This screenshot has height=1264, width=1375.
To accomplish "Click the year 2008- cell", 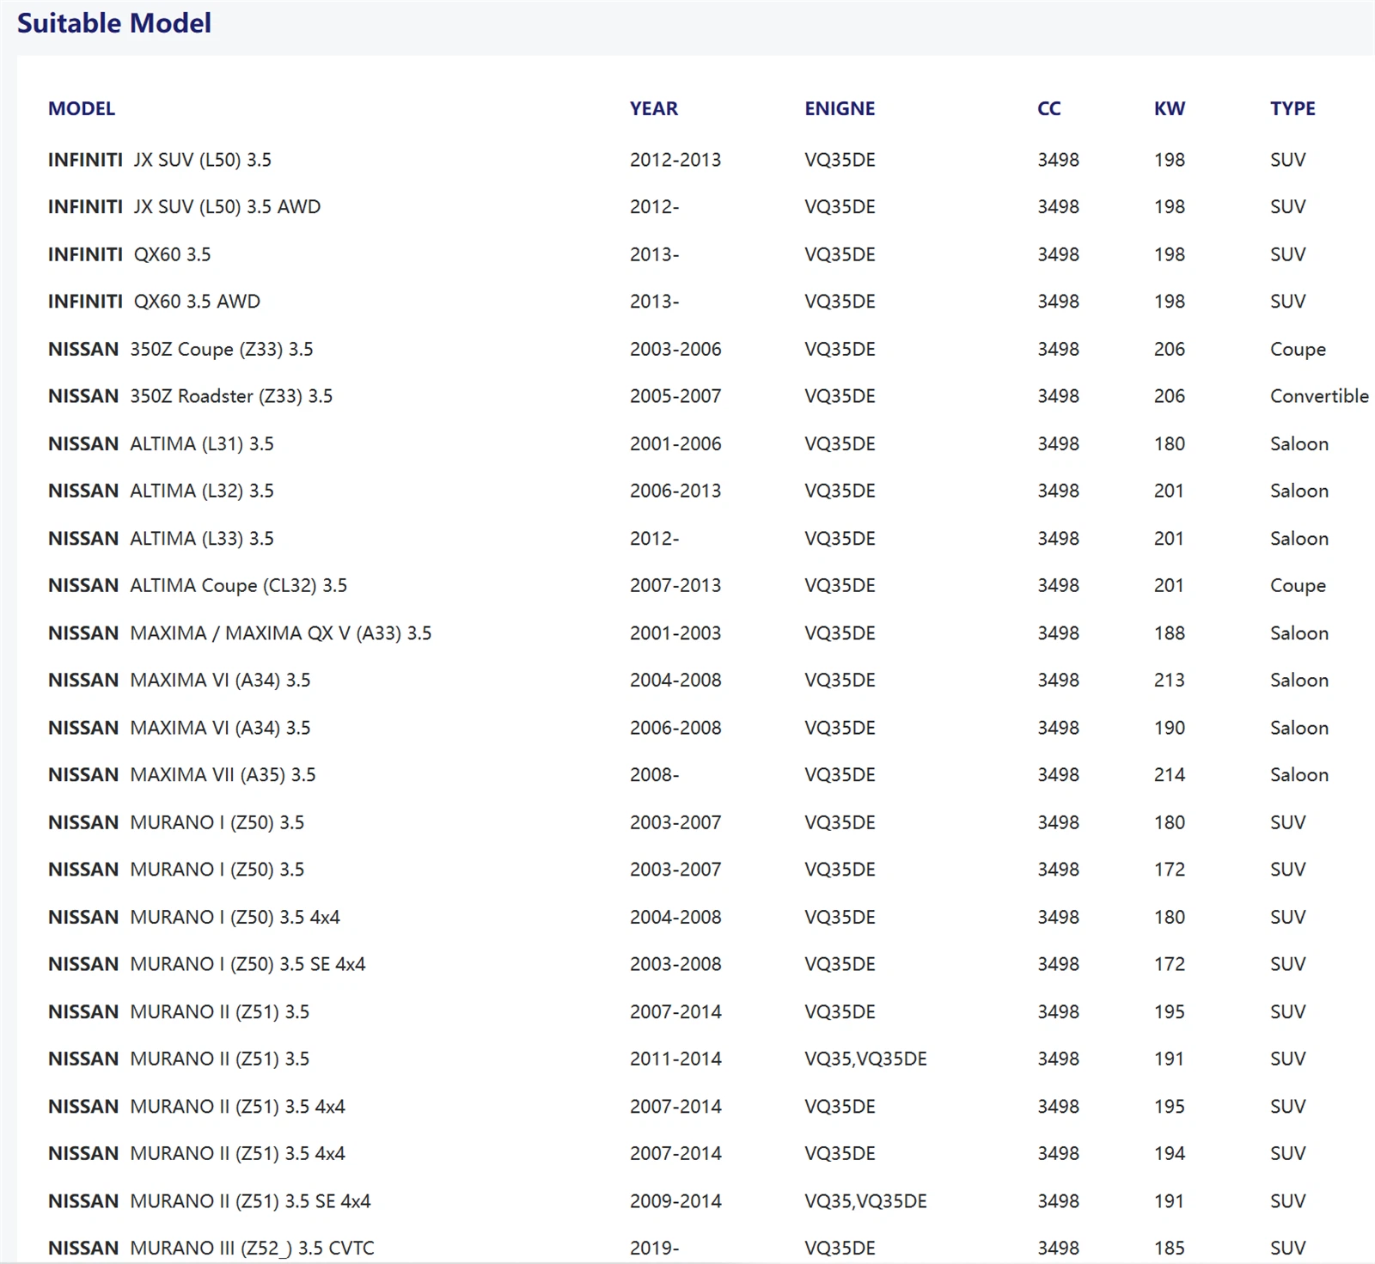I will point(654,775).
